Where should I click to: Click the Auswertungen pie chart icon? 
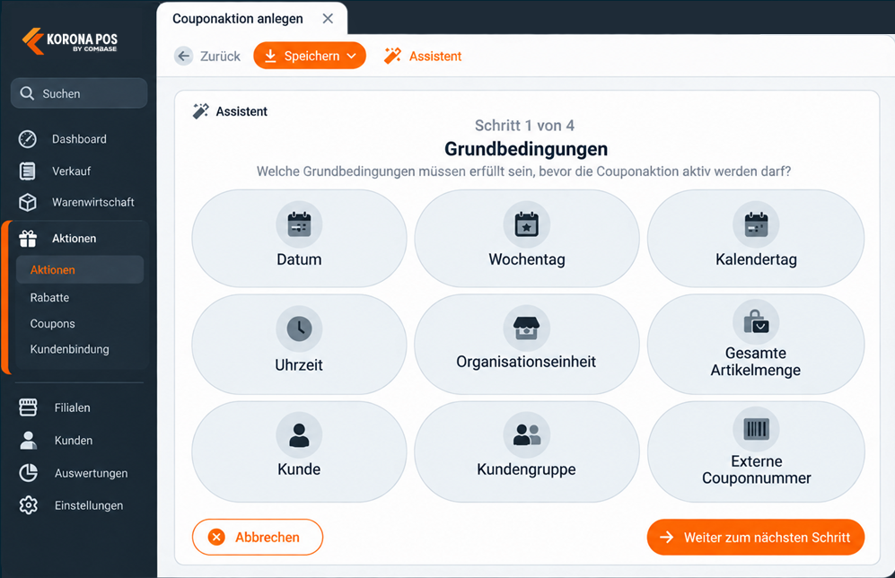tap(28, 472)
